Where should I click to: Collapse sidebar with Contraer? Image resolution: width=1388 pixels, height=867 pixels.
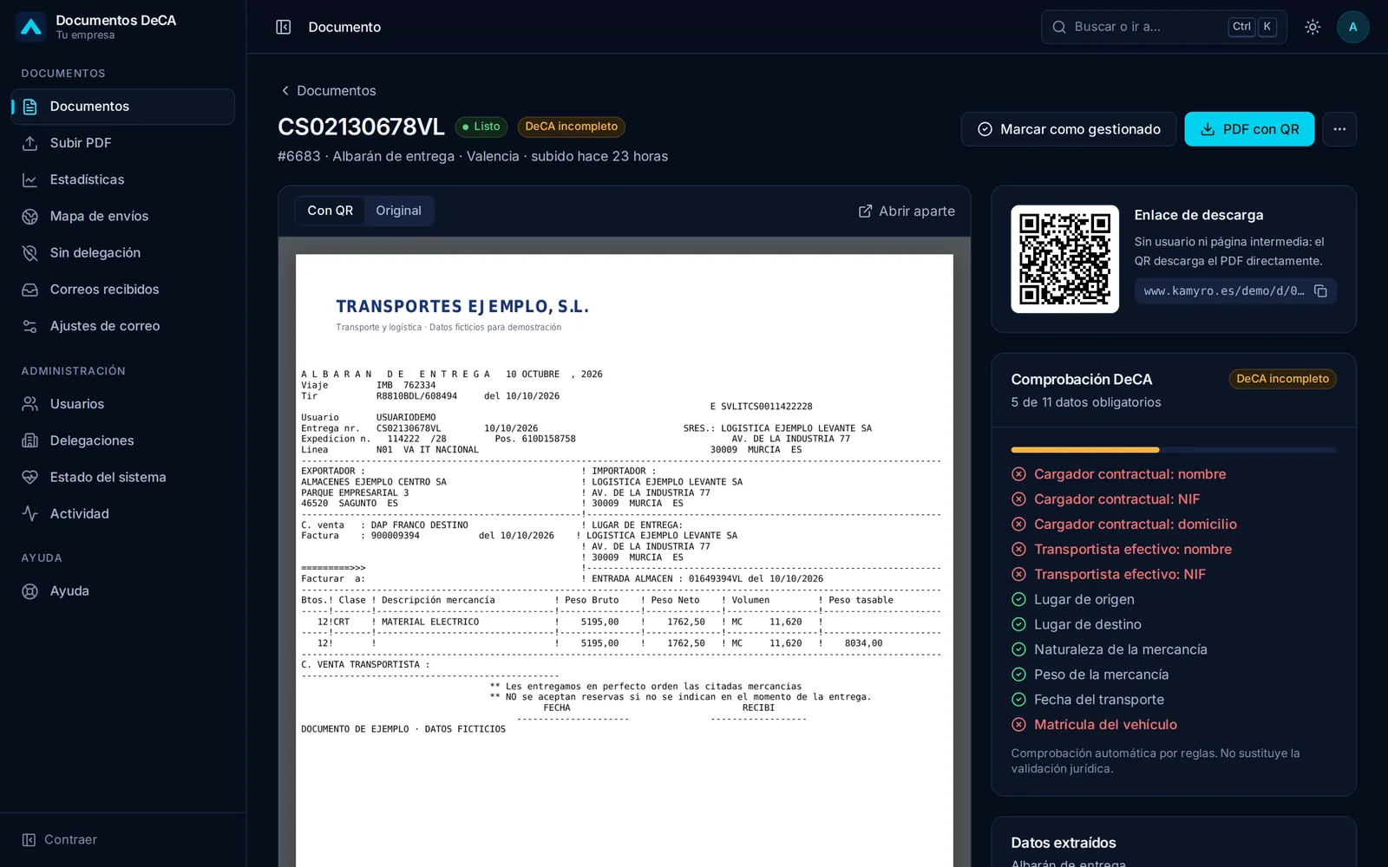click(59, 839)
